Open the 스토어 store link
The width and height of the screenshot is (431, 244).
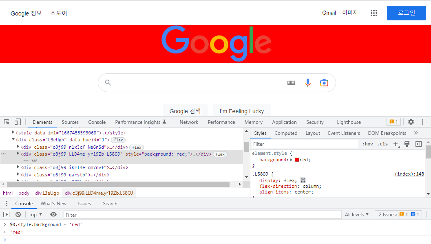click(x=59, y=13)
